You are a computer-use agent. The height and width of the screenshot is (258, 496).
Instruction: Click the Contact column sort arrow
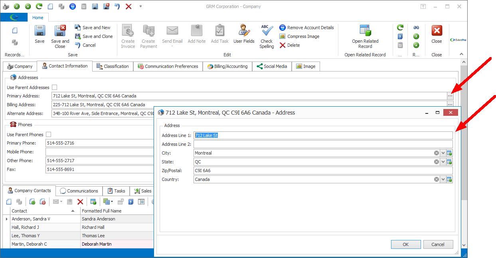73,210
